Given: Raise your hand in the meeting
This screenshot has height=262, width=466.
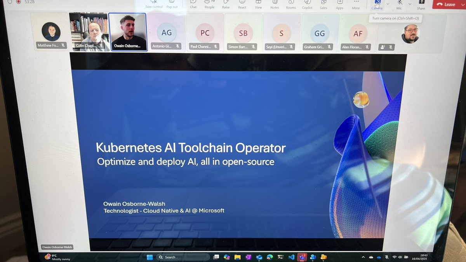Looking at the screenshot, I should coord(226,4).
